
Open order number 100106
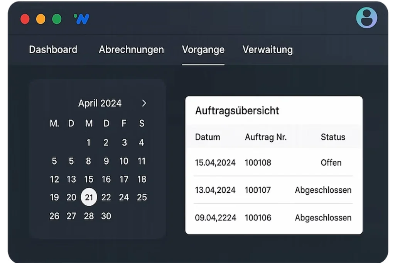click(x=258, y=218)
